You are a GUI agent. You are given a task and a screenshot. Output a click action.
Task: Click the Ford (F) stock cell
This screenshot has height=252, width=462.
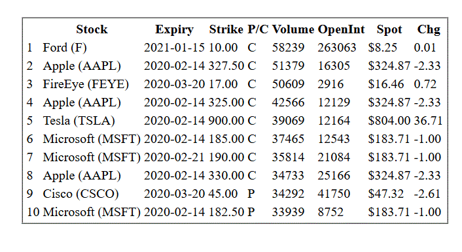click(x=65, y=48)
